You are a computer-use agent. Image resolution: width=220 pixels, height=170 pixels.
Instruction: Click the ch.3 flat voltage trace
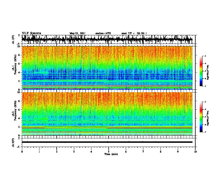pos(107,142)
